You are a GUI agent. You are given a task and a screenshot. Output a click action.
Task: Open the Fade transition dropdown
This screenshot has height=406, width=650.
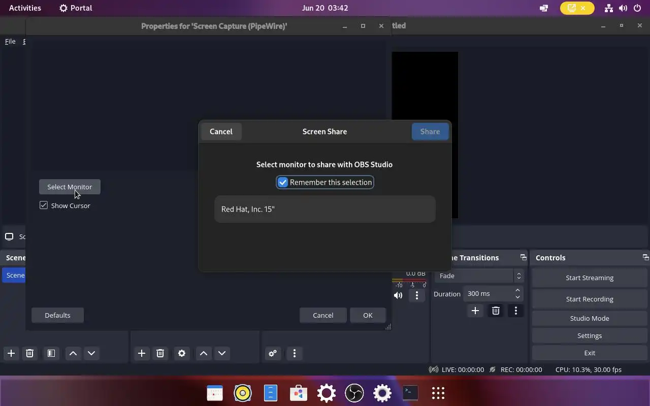point(479,276)
